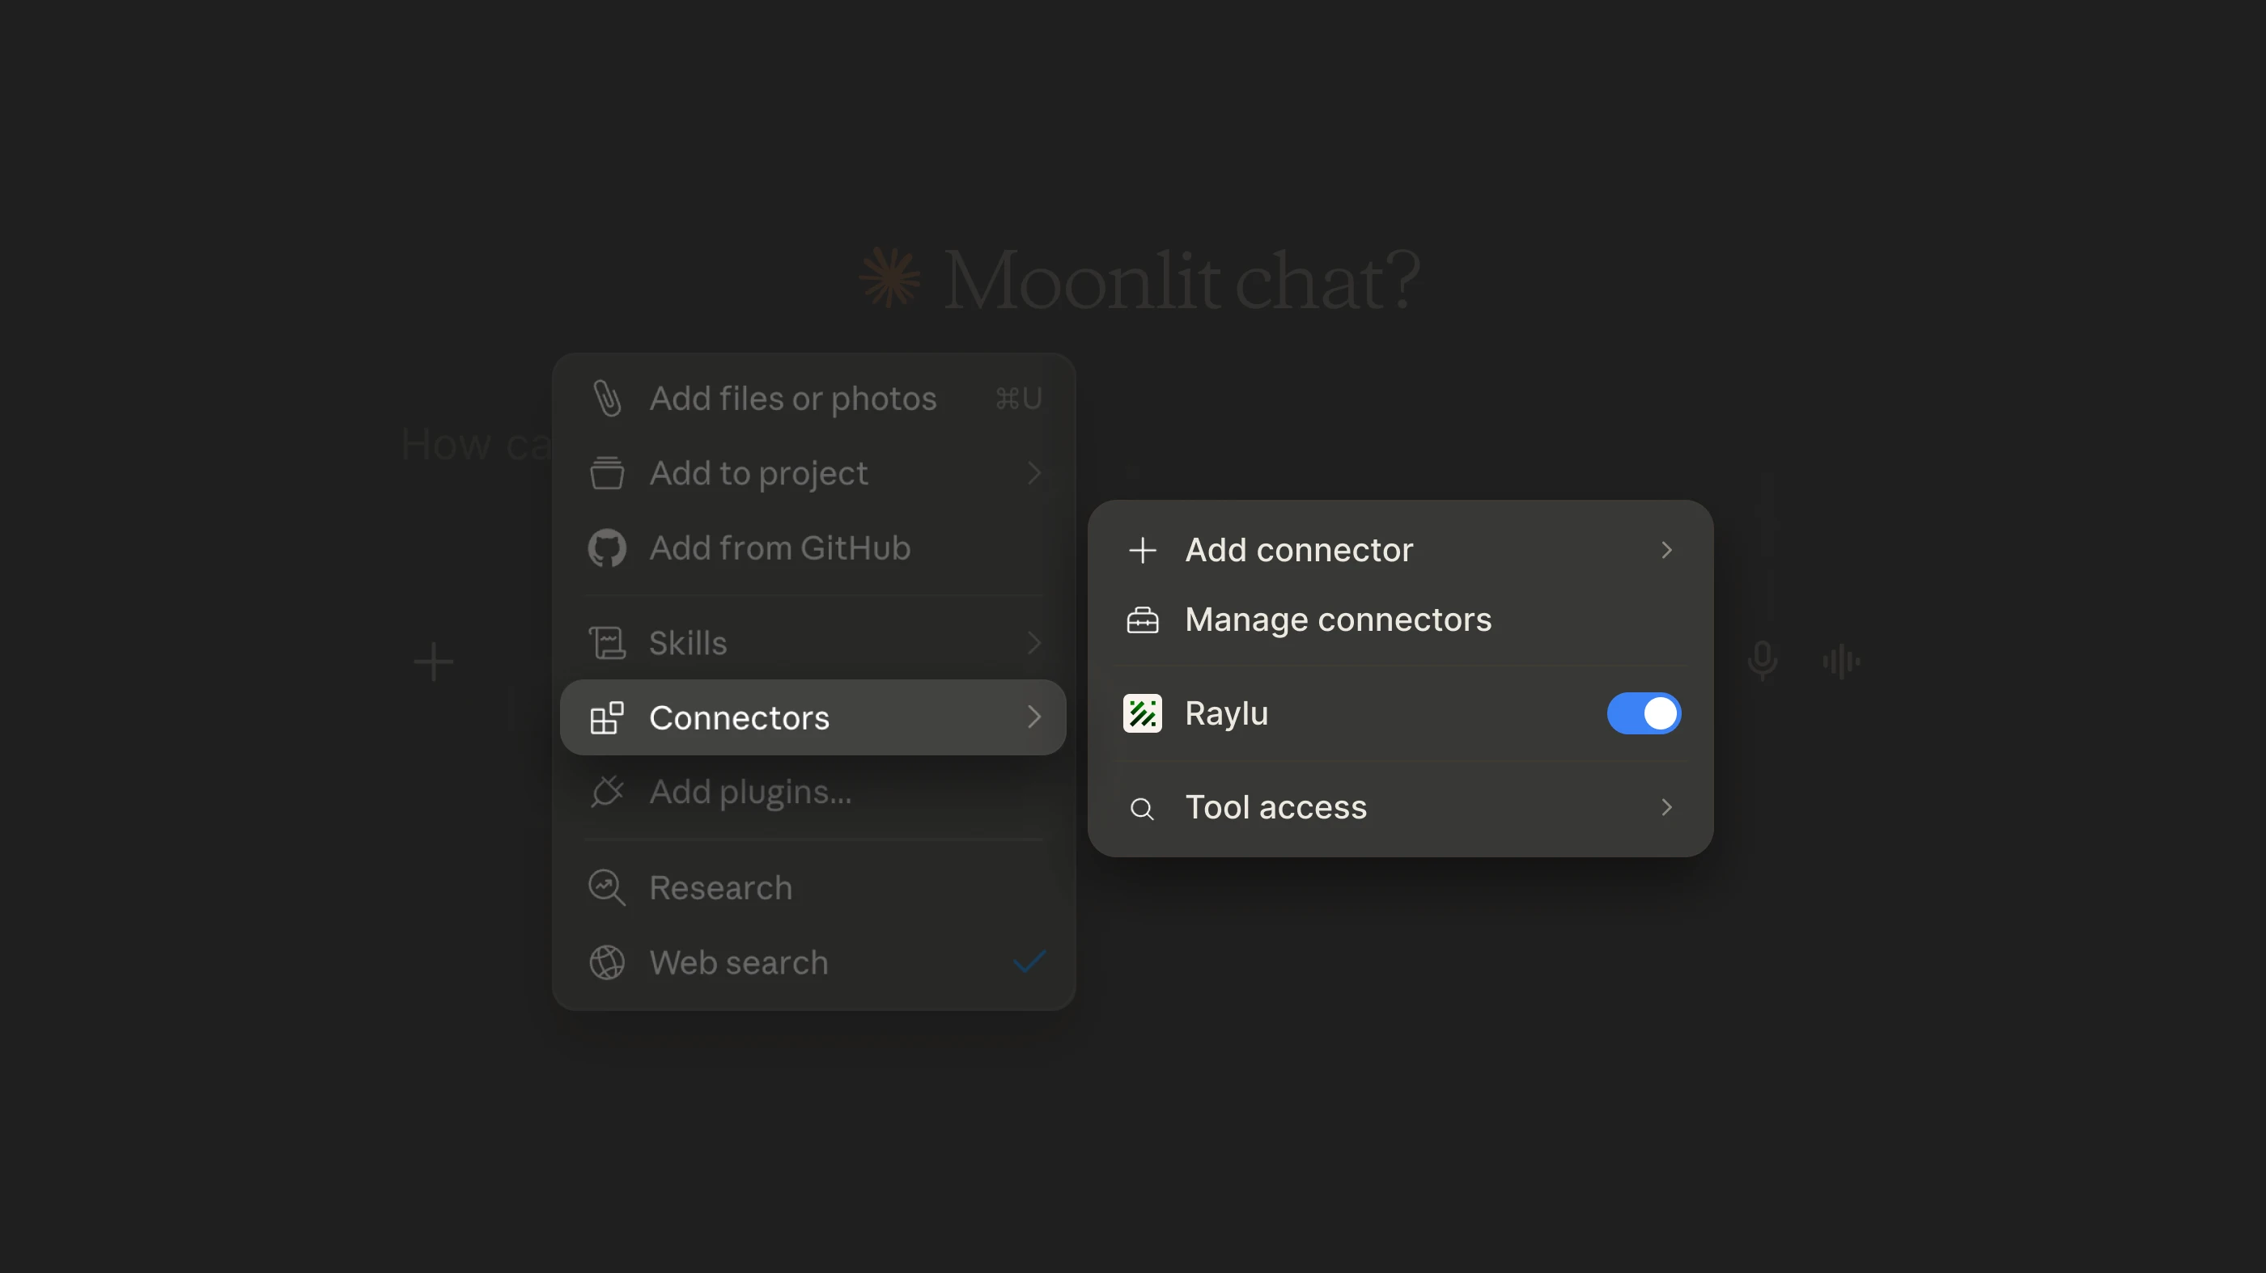2266x1273 pixels.
Task: Expand the Add to project chevron
Action: (x=1033, y=473)
